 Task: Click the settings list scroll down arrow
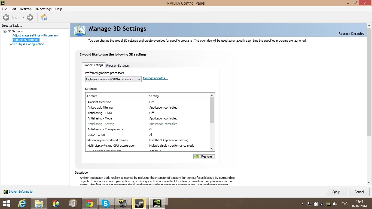pos(212,149)
